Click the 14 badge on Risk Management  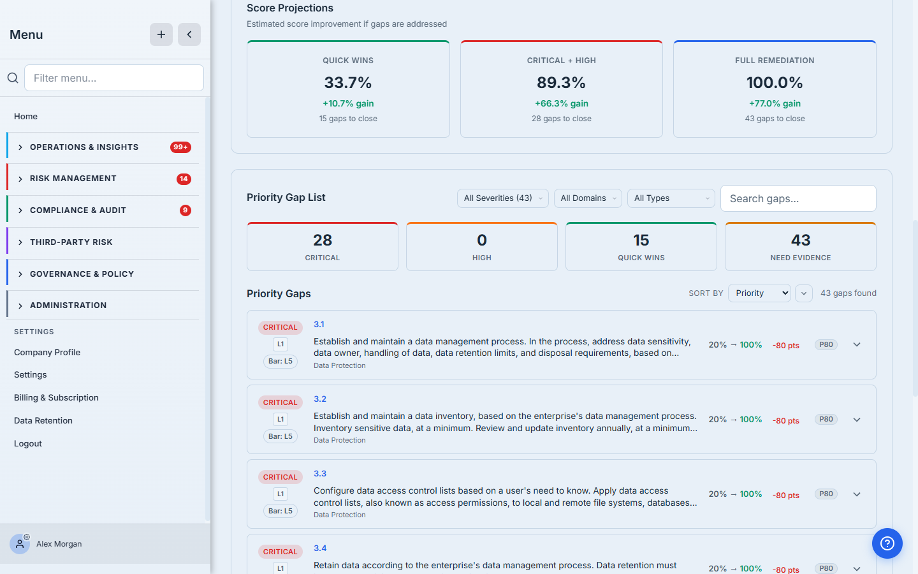click(184, 179)
